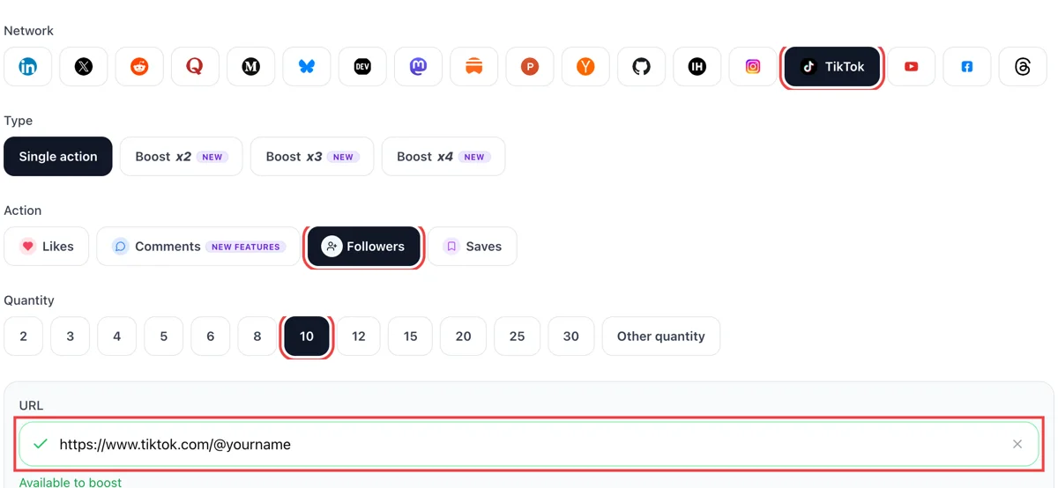Select the Threads network icon
The image size is (1058, 488).
pyautogui.click(x=1023, y=67)
